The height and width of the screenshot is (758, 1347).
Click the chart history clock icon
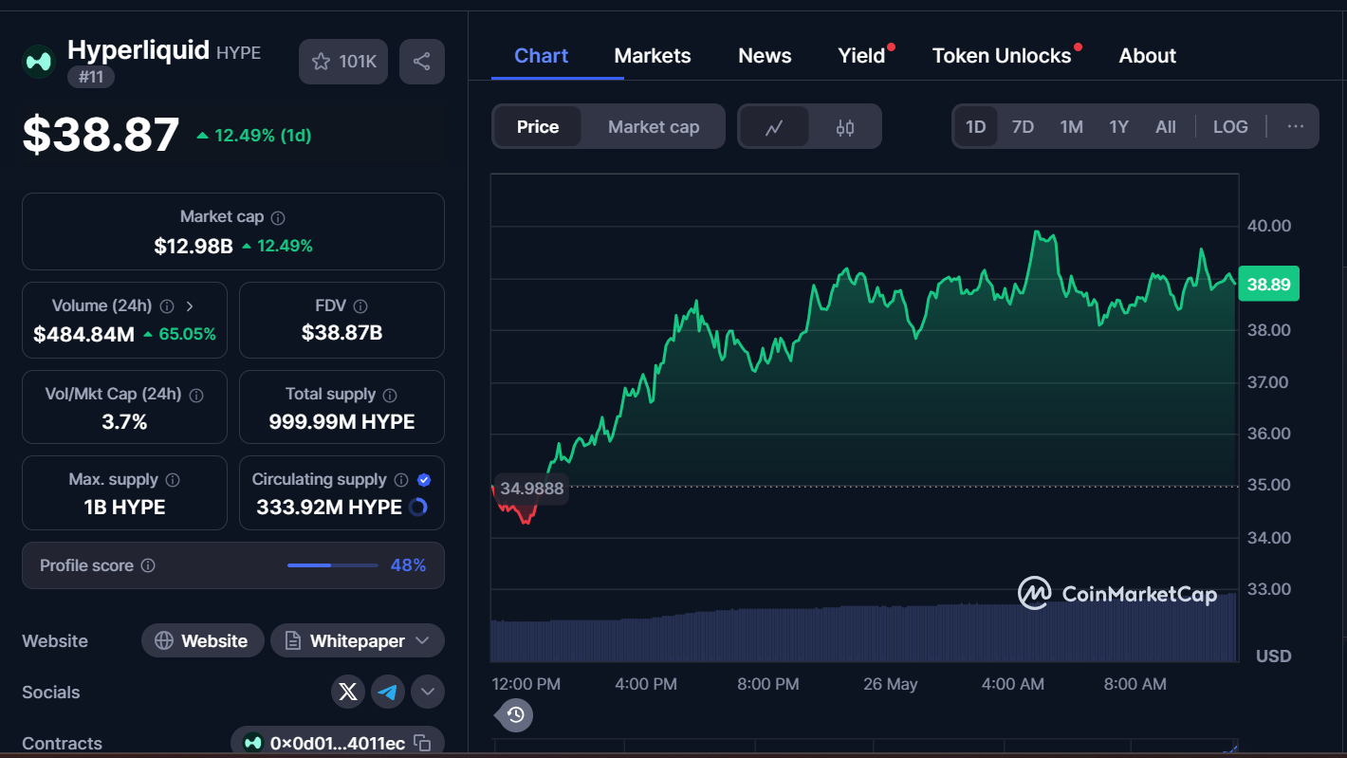(515, 714)
